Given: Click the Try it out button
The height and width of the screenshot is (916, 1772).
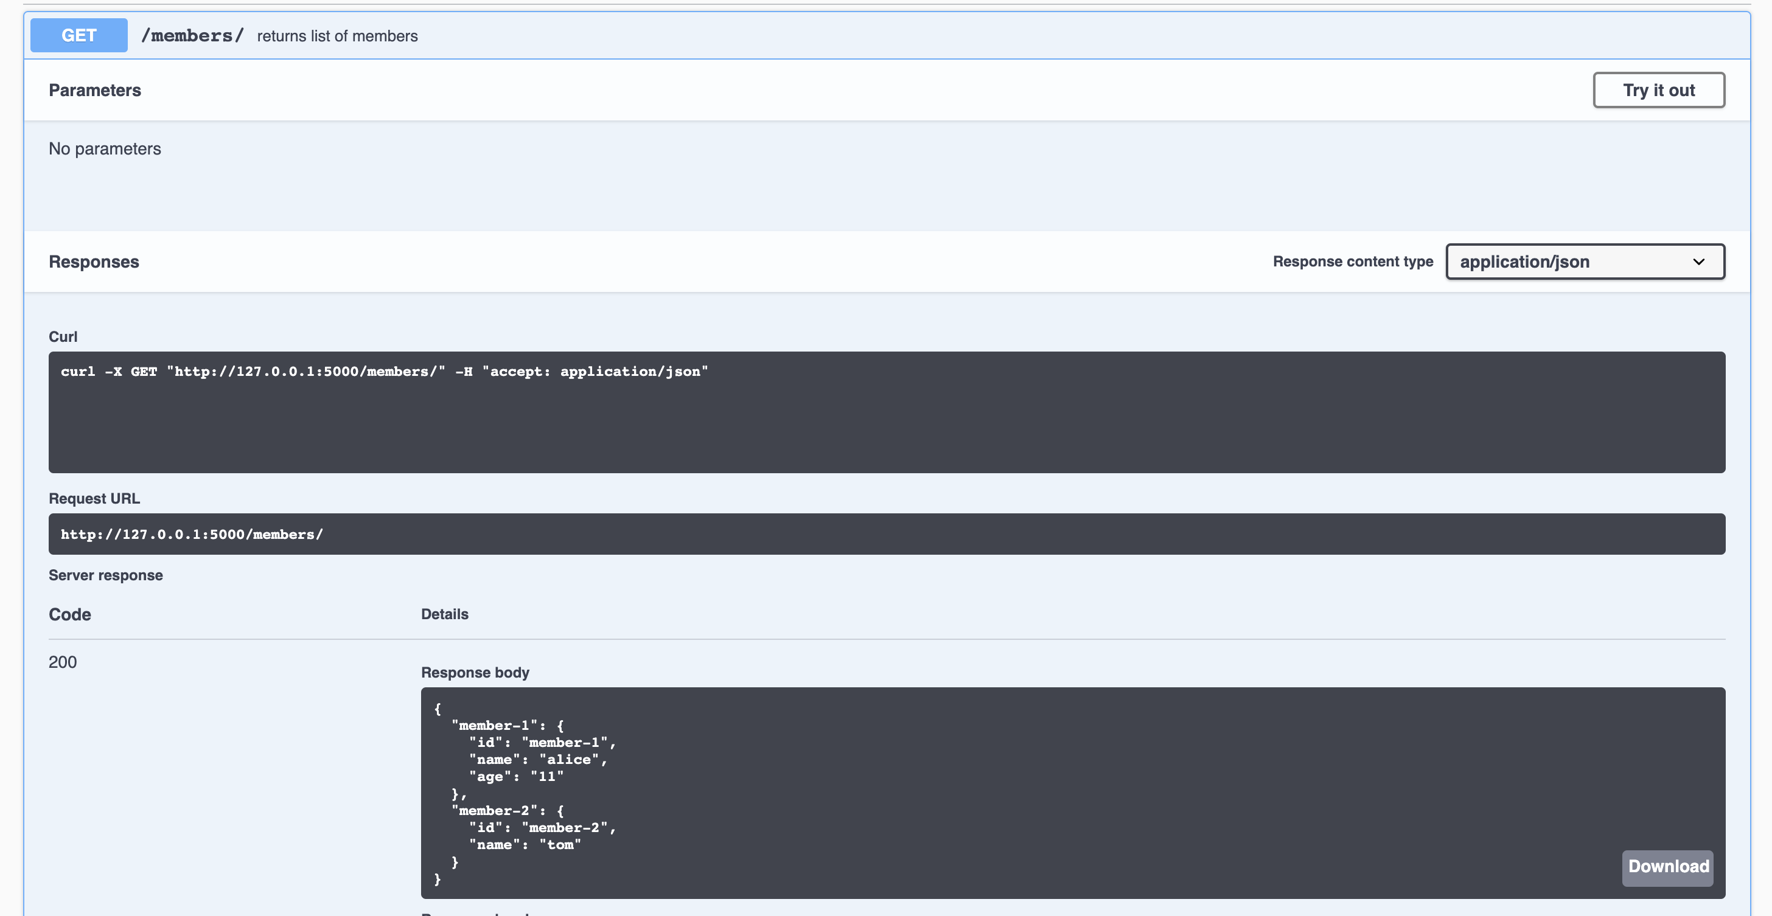Looking at the screenshot, I should click(1658, 89).
